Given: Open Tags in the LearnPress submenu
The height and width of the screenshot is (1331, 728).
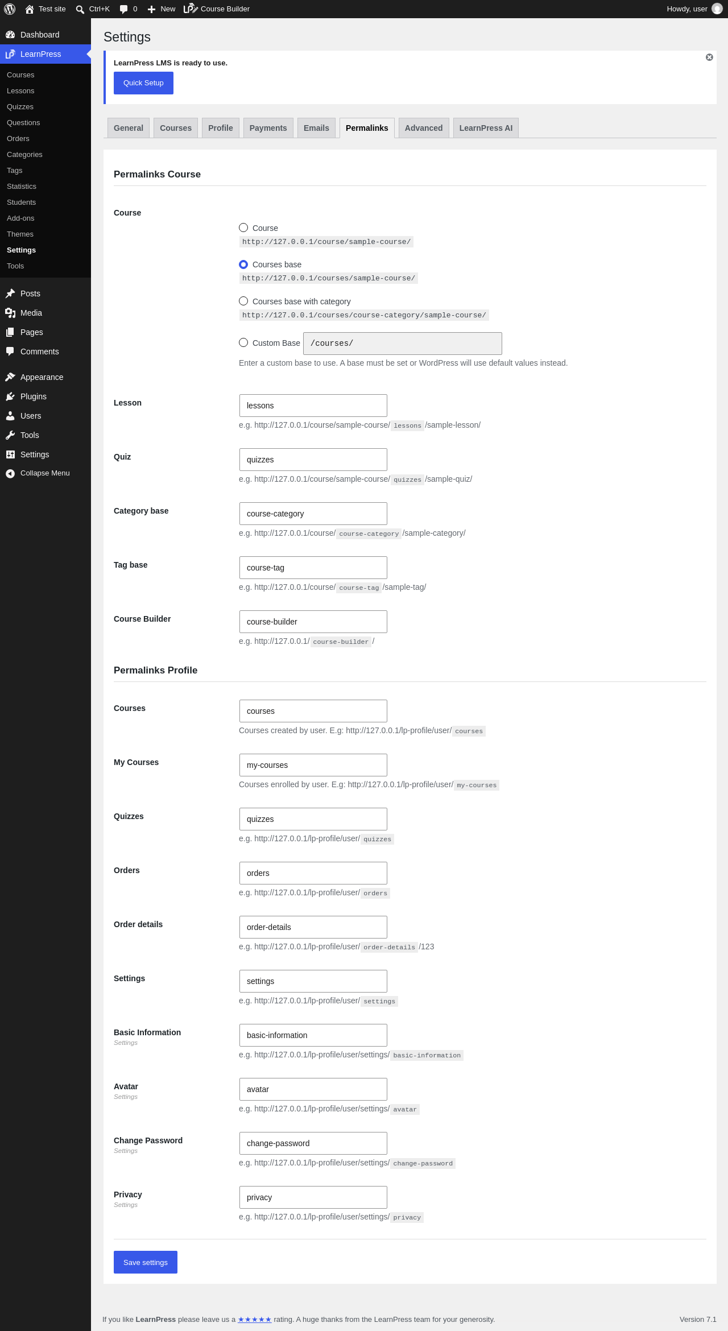Looking at the screenshot, I should 15,171.
